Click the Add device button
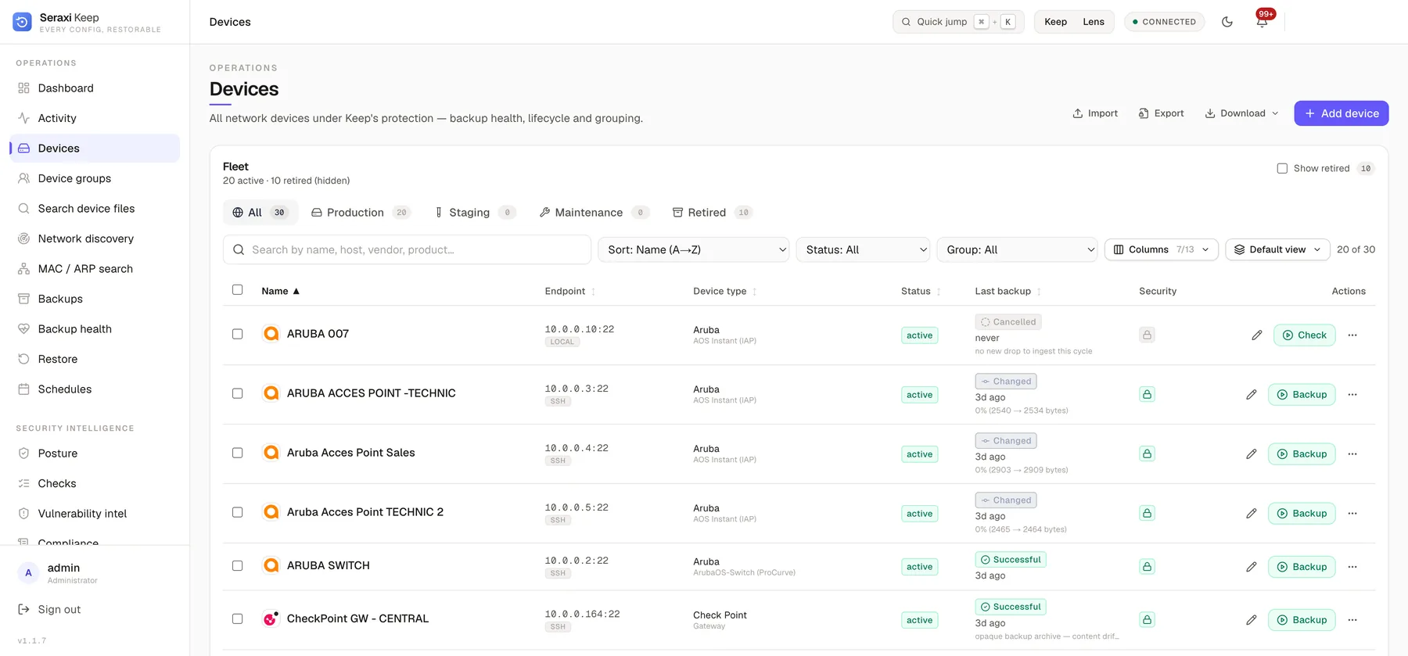Viewport: 1408px width, 656px height. pos(1342,113)
